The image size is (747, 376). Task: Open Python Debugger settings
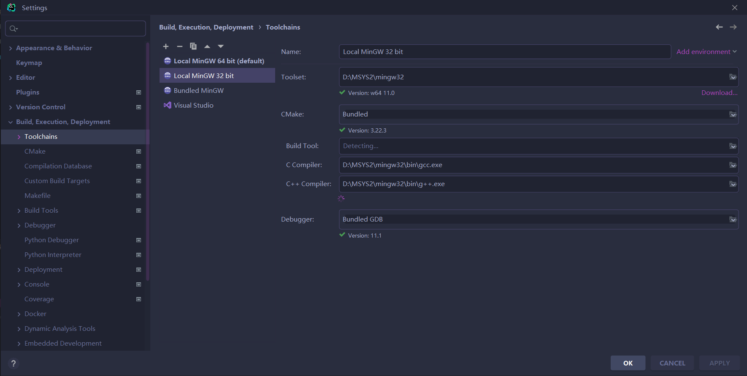tap(51, 240)
